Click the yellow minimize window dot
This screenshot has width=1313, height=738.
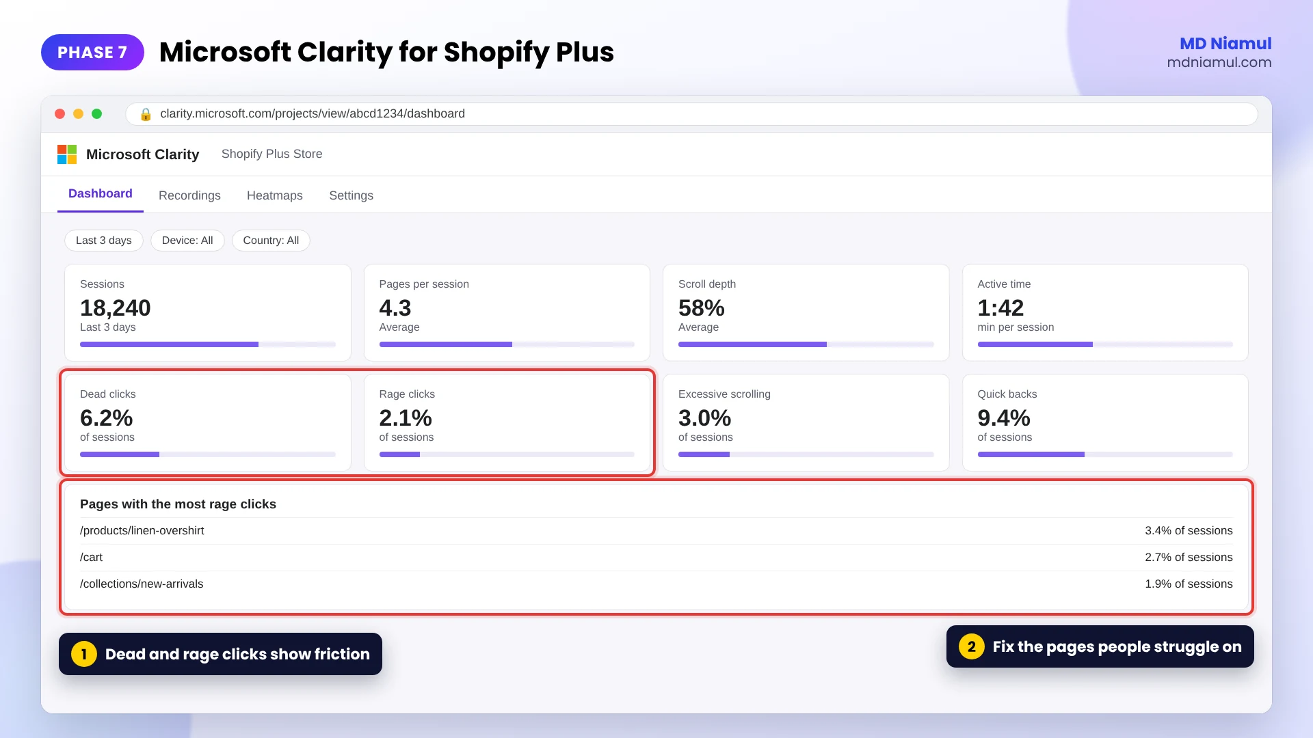(x=79, y=114)
